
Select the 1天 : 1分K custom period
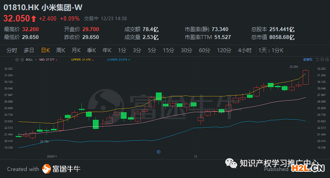point(271,50)
